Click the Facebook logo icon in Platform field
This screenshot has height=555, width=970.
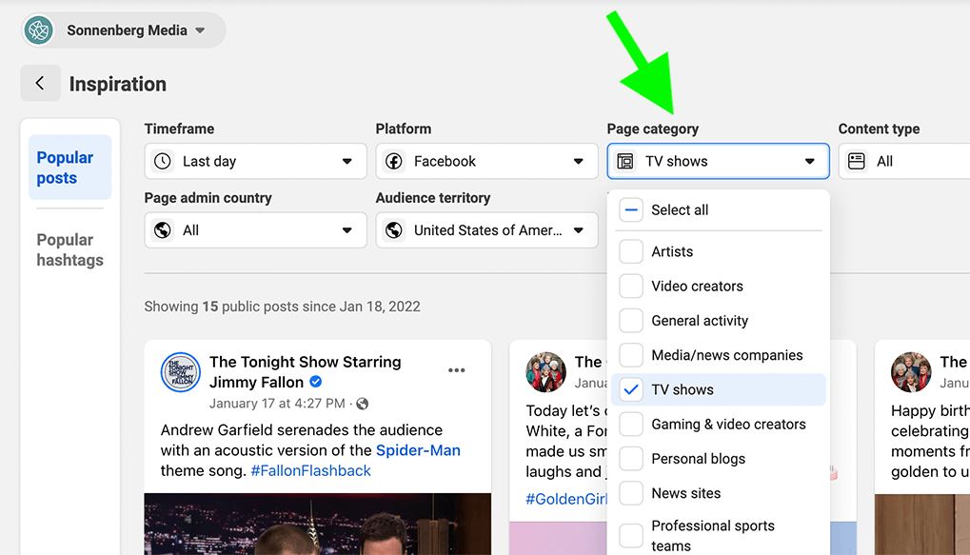pyautogui.click(x=394, y=162)
